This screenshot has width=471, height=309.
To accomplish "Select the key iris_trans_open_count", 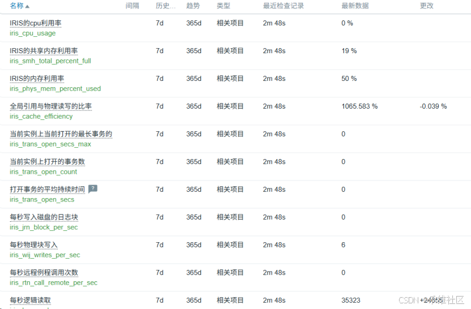I will pos(43,172).
